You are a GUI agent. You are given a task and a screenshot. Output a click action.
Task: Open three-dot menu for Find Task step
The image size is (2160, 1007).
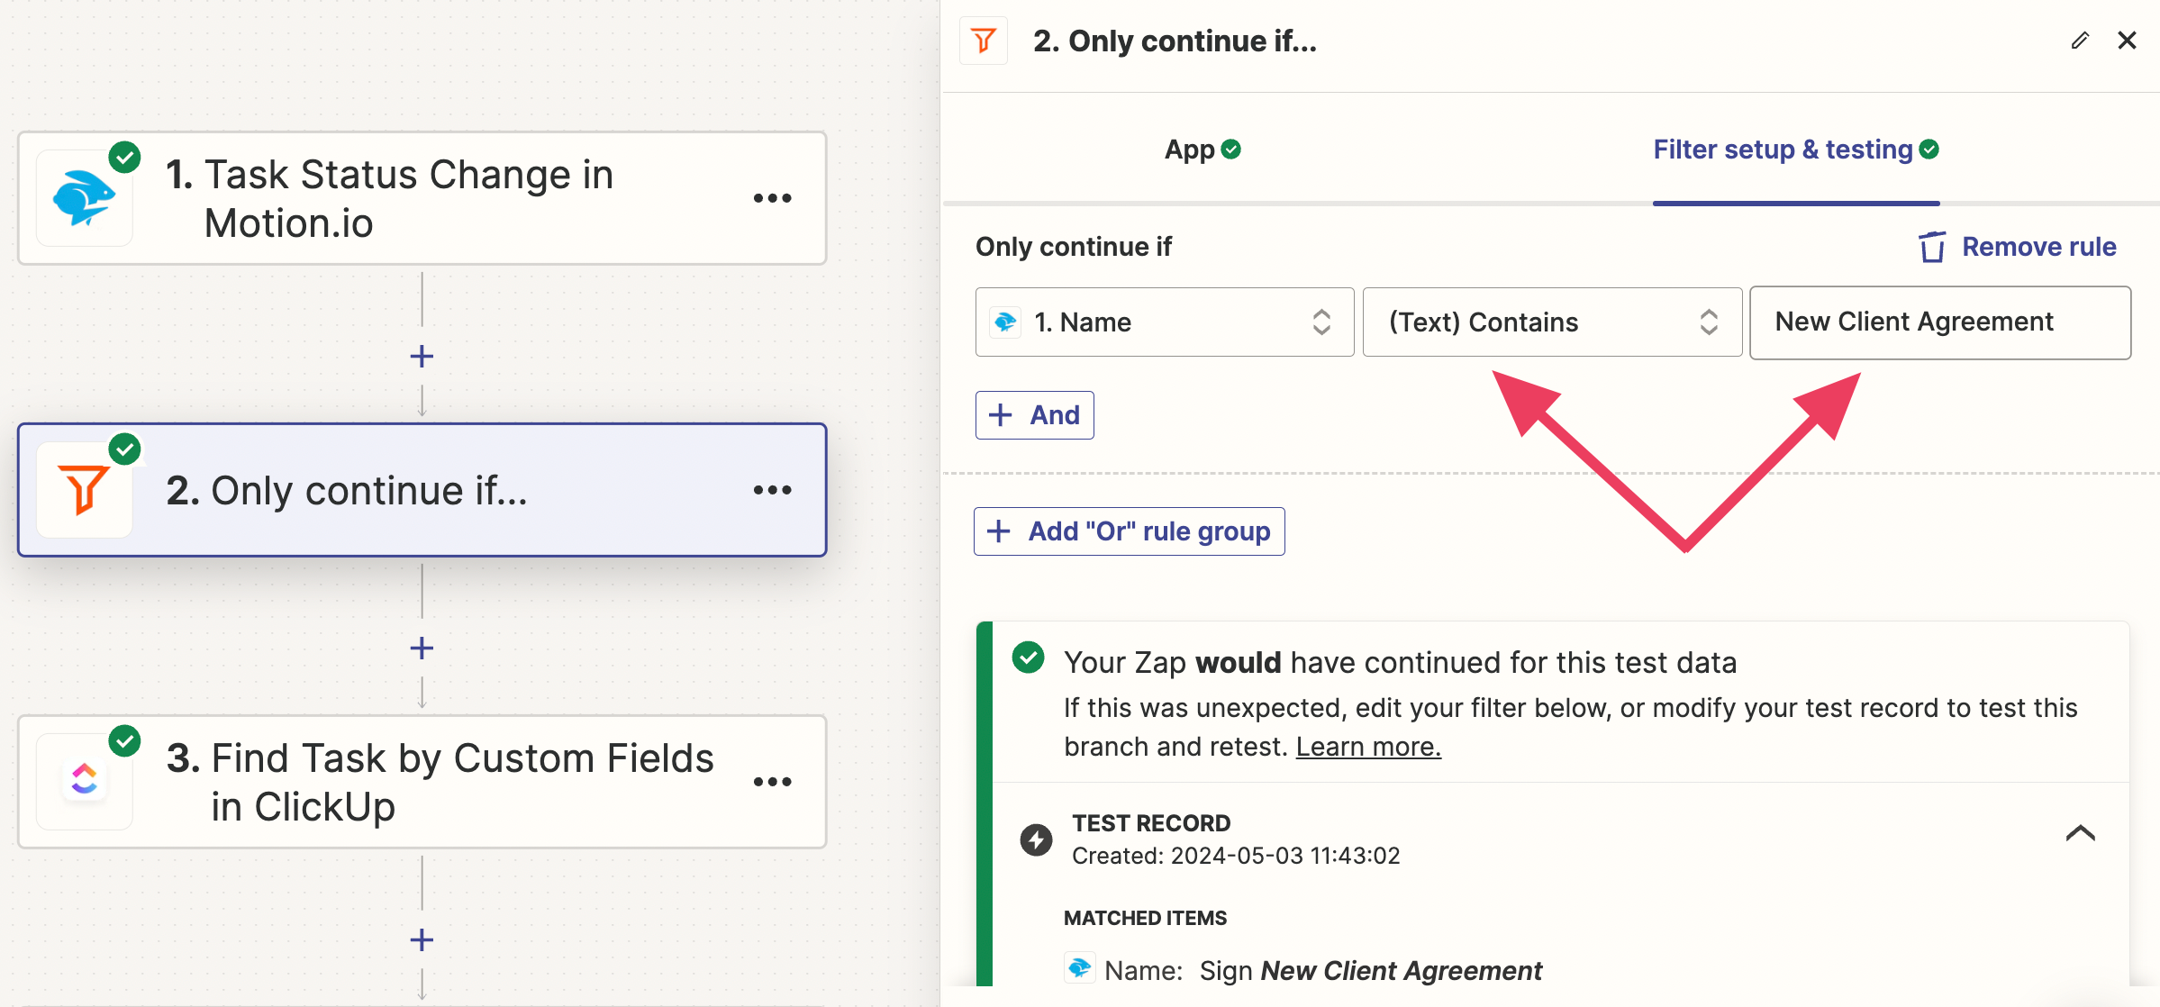click(772, 781)
